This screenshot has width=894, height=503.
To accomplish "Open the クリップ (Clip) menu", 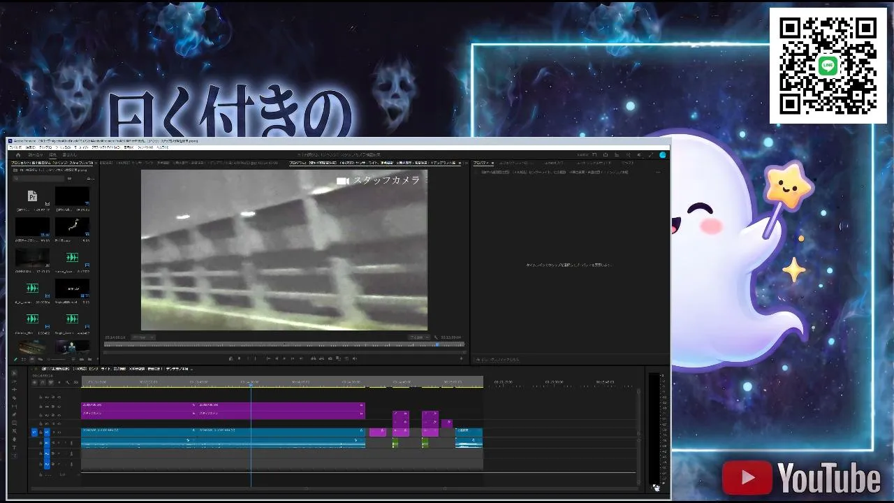I will click(x=45, y=147).
